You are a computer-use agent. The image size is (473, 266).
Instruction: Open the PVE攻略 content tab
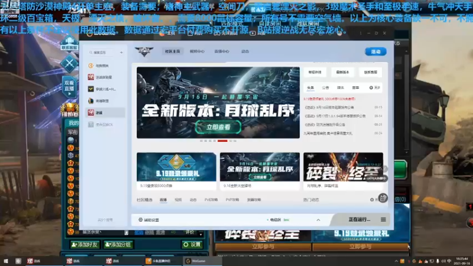(x=211, y=200)
